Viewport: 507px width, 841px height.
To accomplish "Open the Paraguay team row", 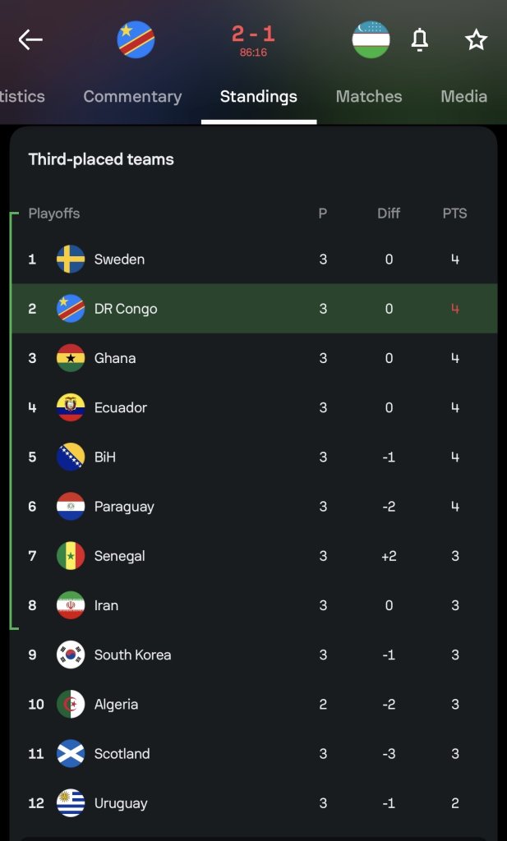I will pyautogui.click(x=254, y=506).
